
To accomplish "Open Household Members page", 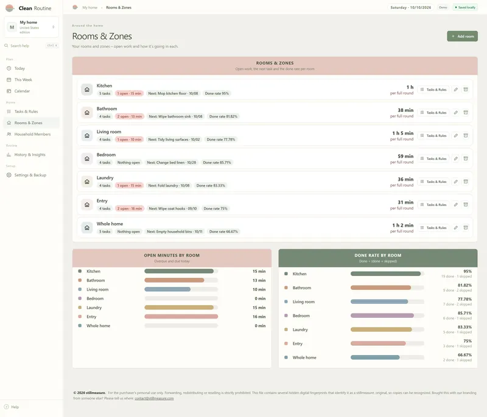I will coord(32,134).
